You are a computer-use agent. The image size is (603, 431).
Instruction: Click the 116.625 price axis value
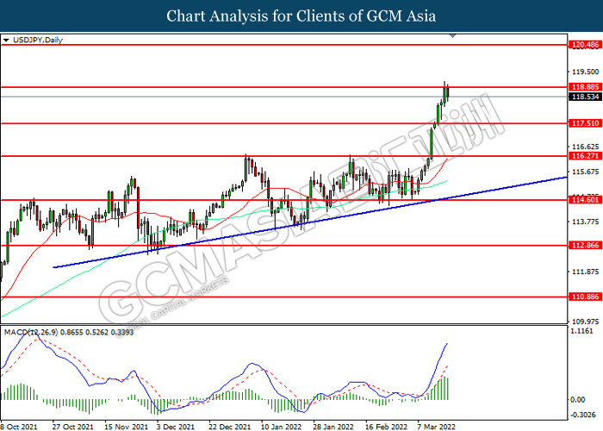(585, 147)
